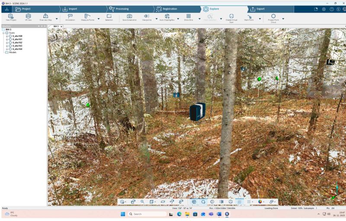346x221 pixels.
Task: Click the magnifier zoom icon in bottom toolbar
Action: point(142,202)
